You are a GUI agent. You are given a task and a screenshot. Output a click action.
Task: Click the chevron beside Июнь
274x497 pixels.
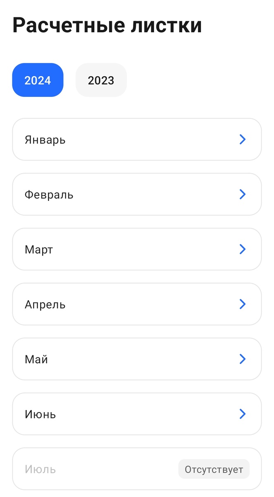tap(243, 414)
